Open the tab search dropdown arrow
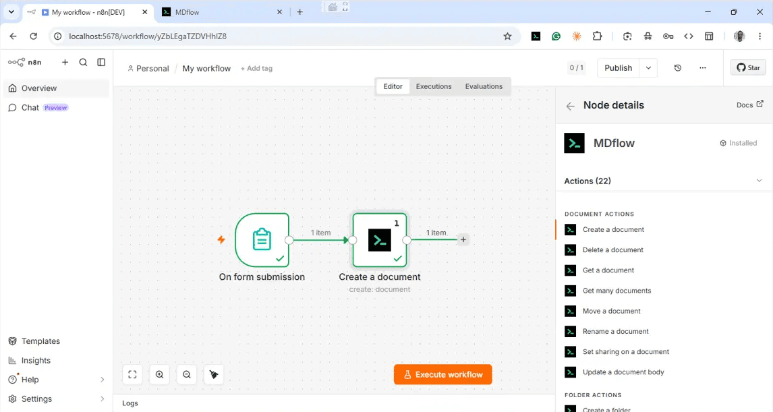 pyautogui.click(x=11, y=12)
